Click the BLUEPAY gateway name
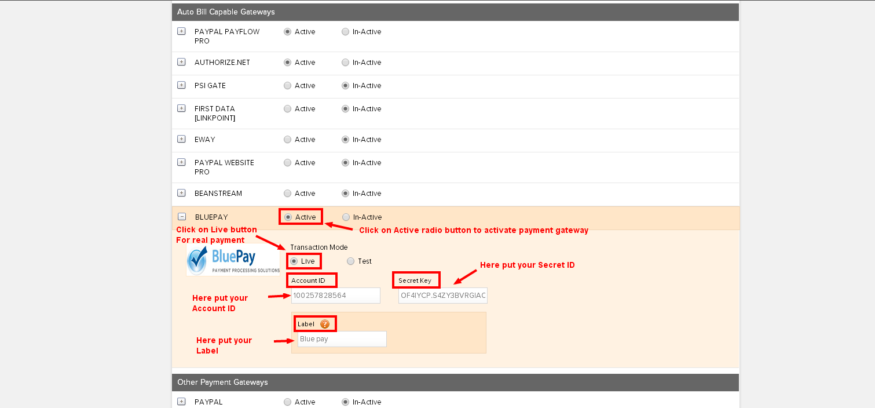The height and width of the screenshot is (408, 875). pos(211,217)
